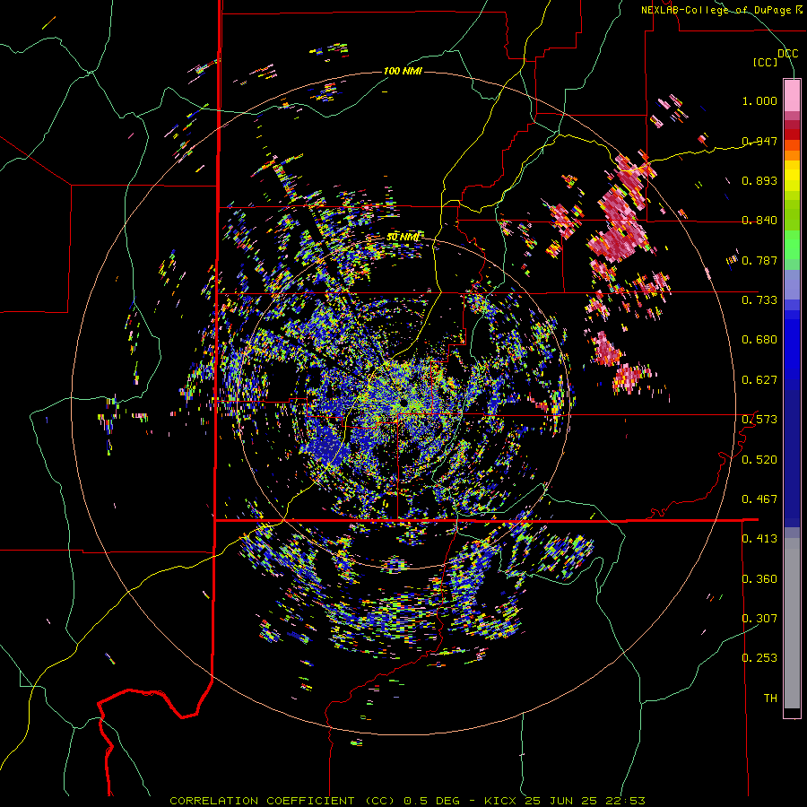Image resolution: width=807 pixels, height=807 pixels.
Task: Select the 0.360 scale value
Action: coord(759,579)
